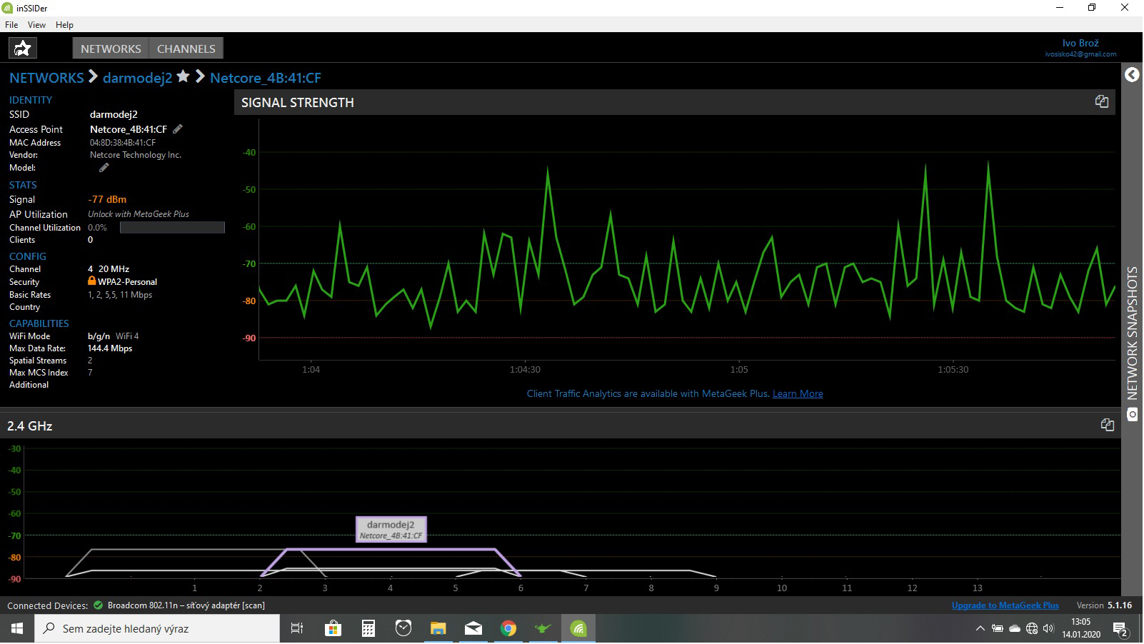Open the Help menu
The height and width of the screenshot is (644, 1144).
[64, 24]
